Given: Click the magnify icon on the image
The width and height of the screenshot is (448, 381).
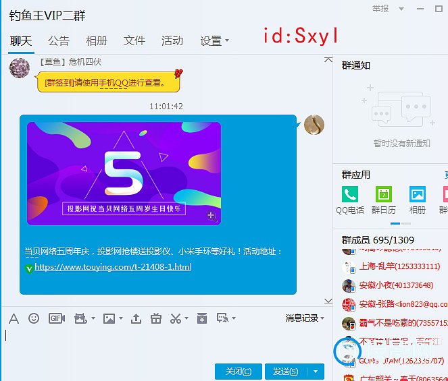Looking at the screenshot, I should click(x=211, y=216).
